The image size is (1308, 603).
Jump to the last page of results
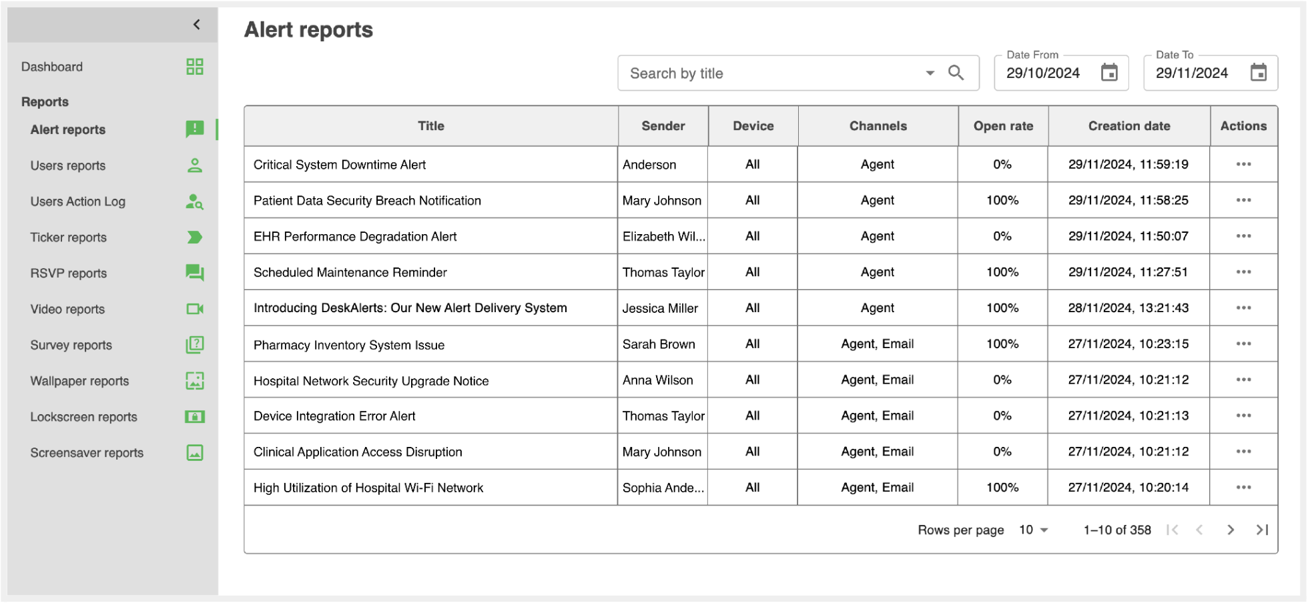1261,530
